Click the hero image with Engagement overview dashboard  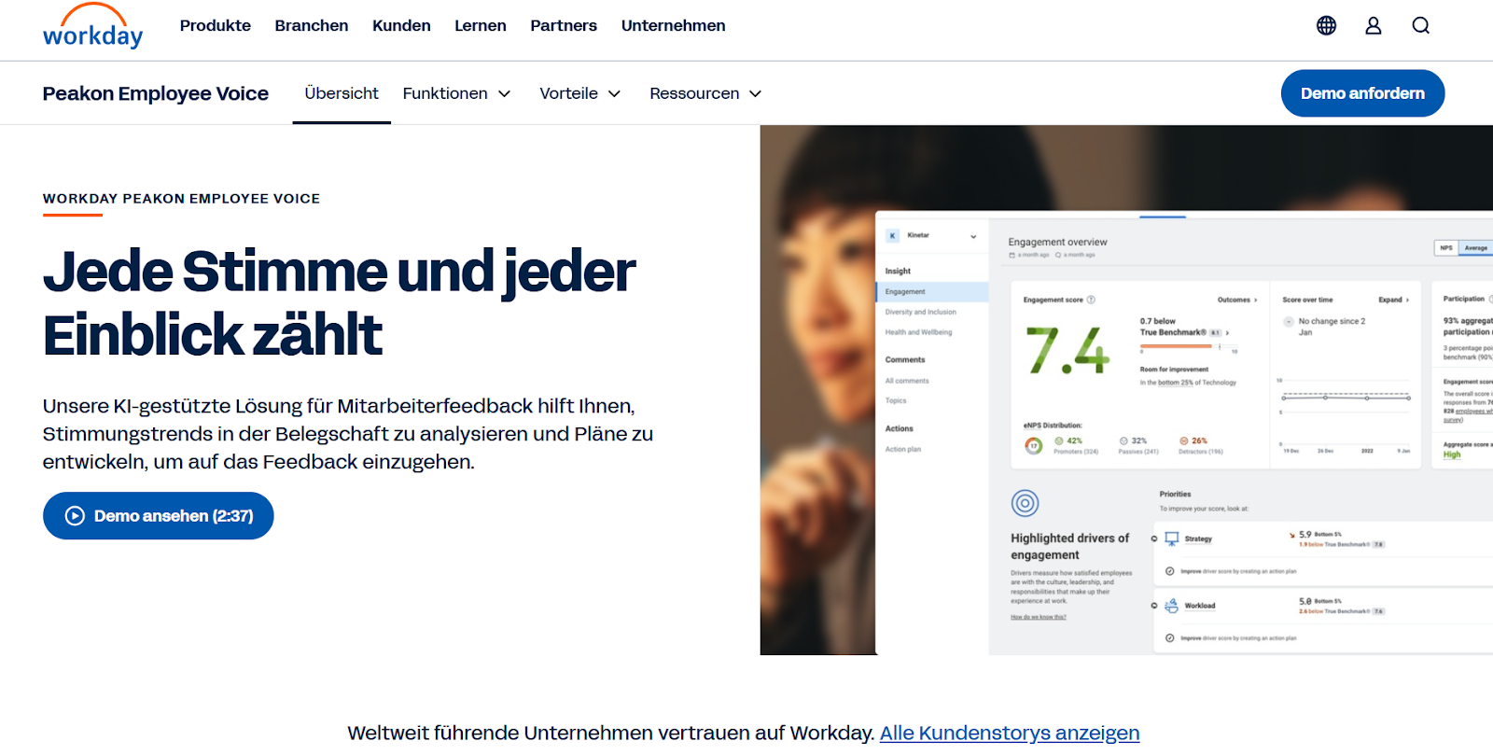pos(1126,390)
